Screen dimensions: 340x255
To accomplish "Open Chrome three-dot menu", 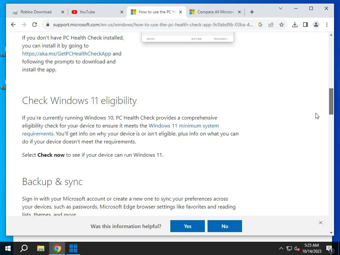I will click(x=327, y=25).
